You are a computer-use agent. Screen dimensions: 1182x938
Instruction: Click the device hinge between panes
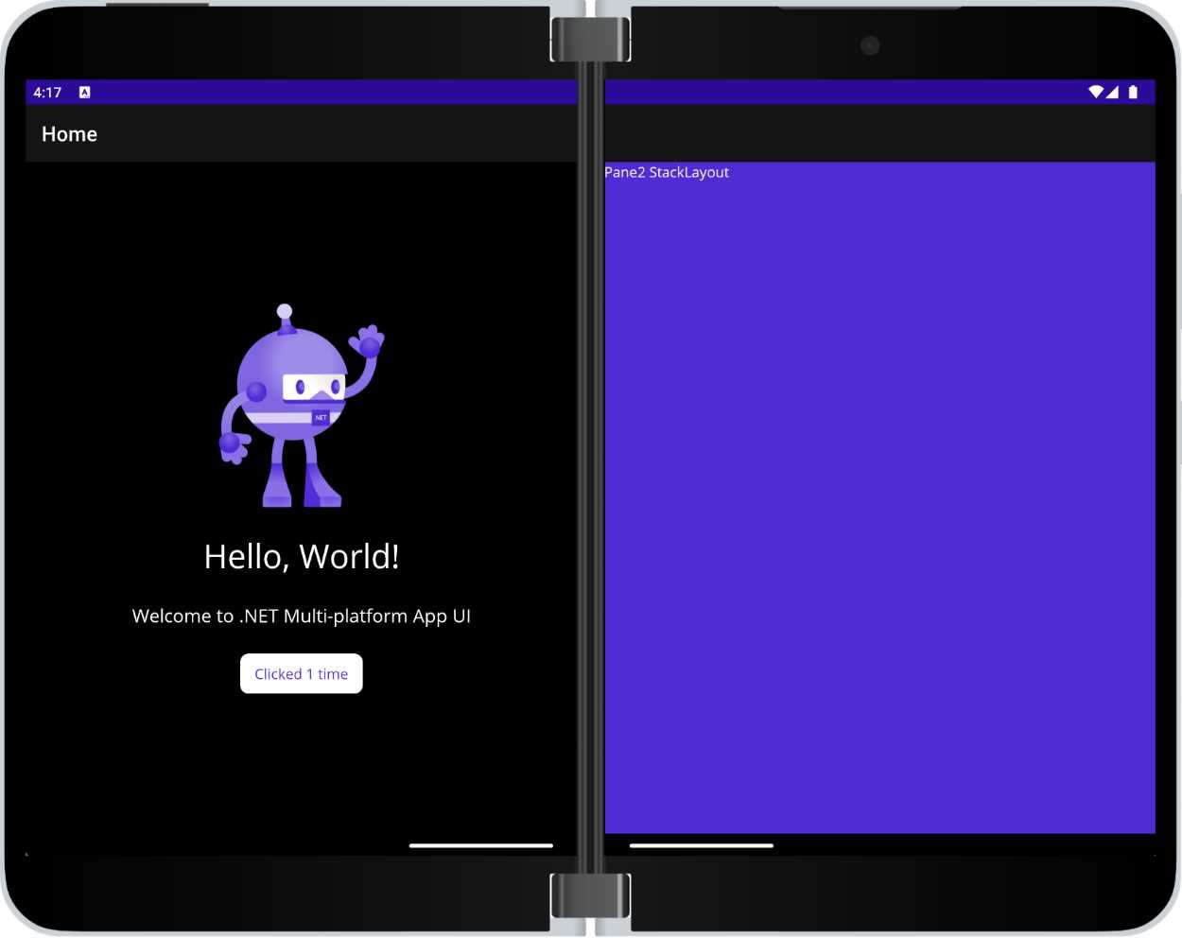(590, 473)
